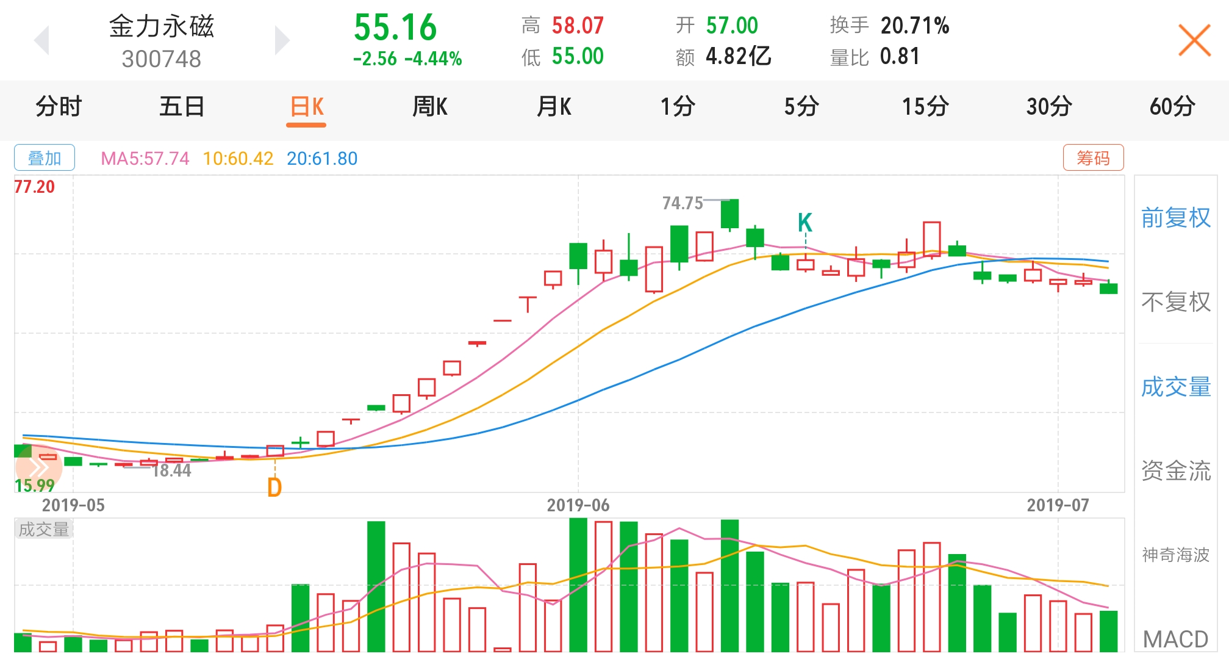Expand chart with orange double-chevron circle
Viewport: 1229px width, 659px height.
38,468
